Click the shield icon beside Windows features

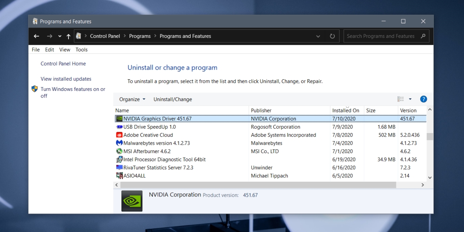(x=35, y=89)
